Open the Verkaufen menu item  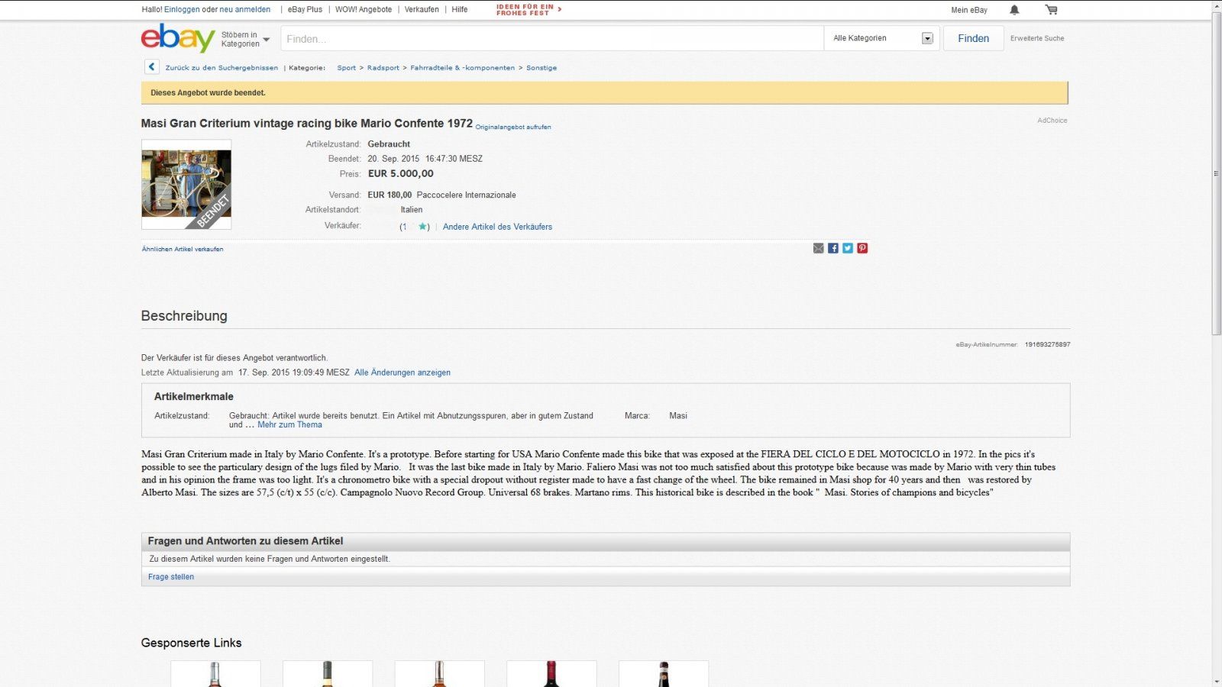(x=421, y=10)
